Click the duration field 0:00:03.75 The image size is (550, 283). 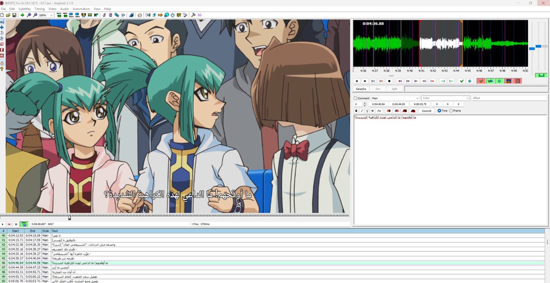pyautogui.click(x=420, y=104)
